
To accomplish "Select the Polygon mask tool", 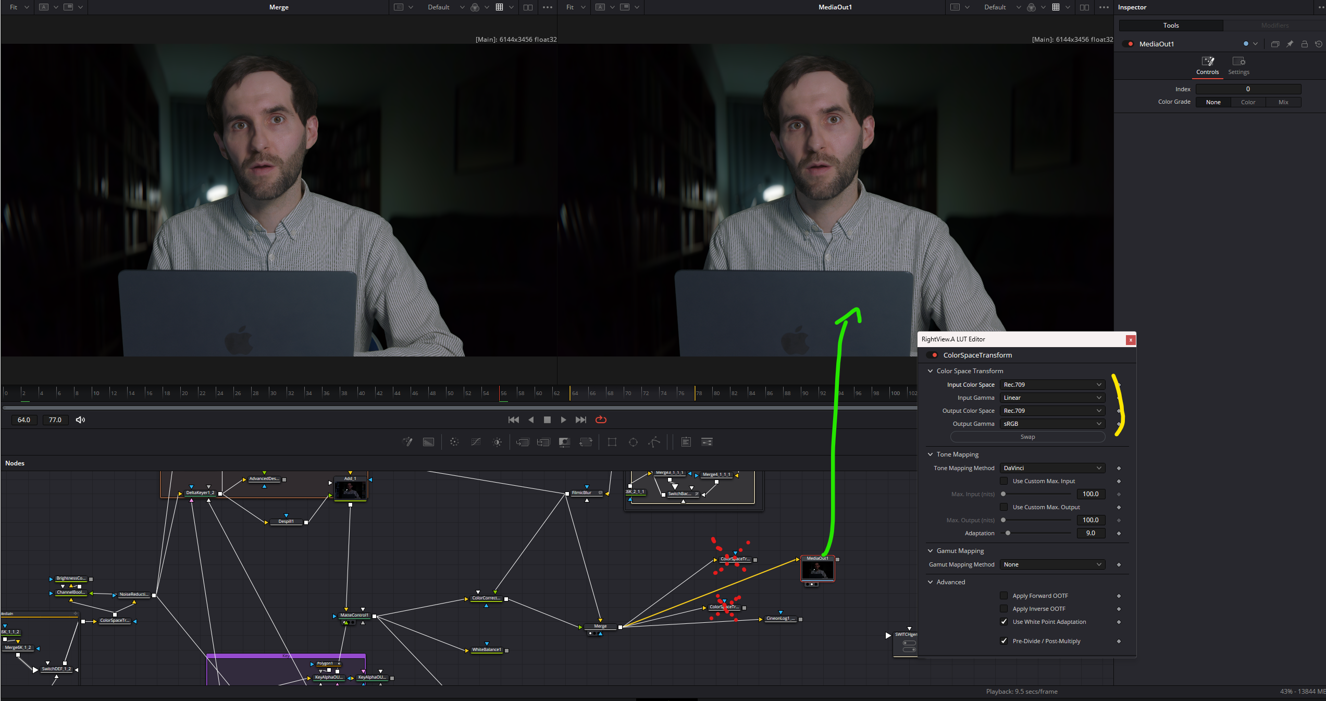I will pyautogui.click(x=654, y=442).
